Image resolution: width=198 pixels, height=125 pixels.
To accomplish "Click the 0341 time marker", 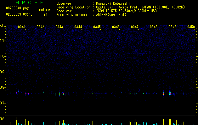I will (22, 27).
